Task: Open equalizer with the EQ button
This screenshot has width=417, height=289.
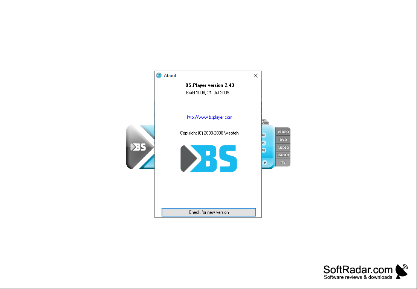Action: coord(264,150)
